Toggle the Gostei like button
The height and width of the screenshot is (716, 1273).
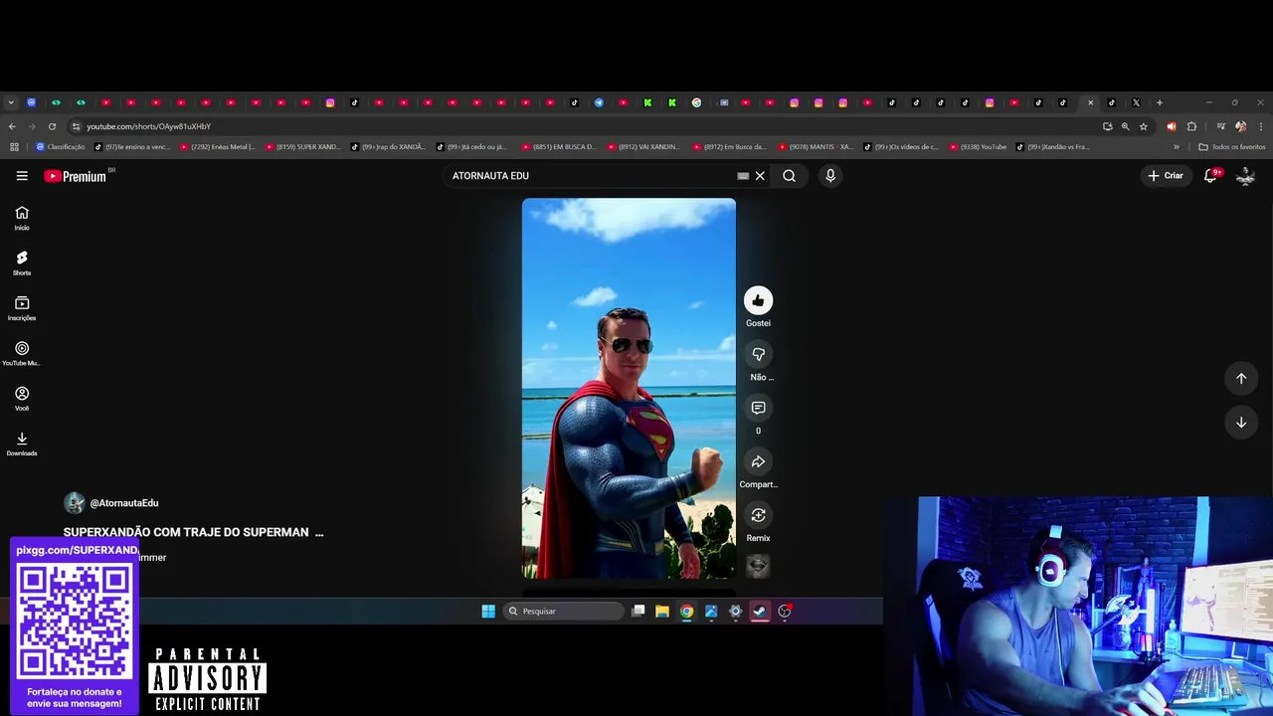tap(758, 300)
